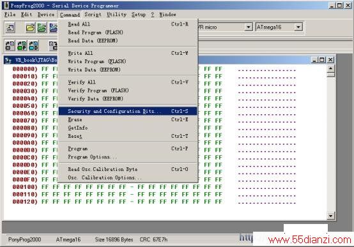Open the File menu
This screenshot has width=354, height=247.
(10, 15)
